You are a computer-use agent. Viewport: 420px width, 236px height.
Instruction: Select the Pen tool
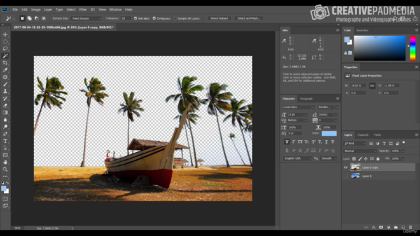5,134
